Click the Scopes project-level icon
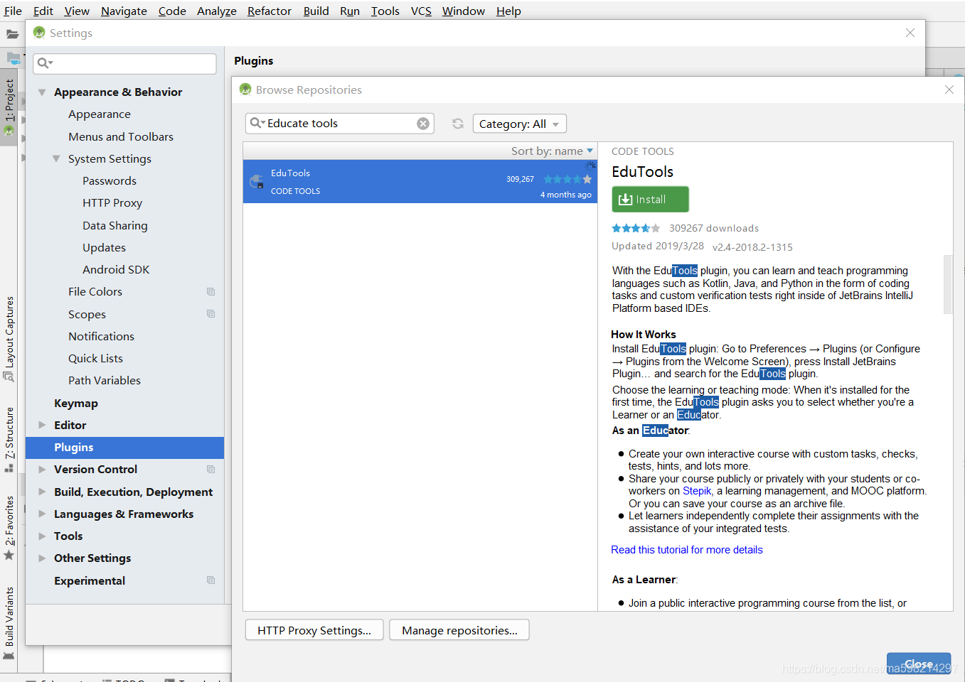965x682 pixels. pyautogui.click(x=210, y=313)
